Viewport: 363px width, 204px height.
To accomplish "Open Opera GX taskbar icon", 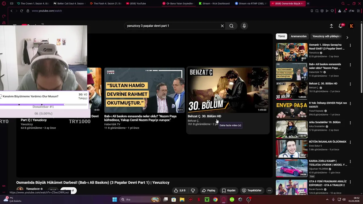I will point(224,199).
